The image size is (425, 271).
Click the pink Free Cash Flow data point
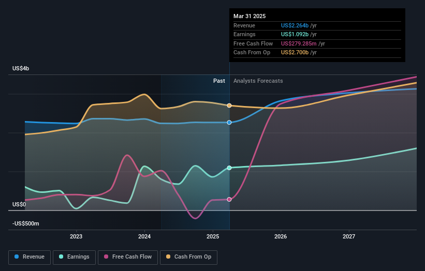(x=229, y=199)
